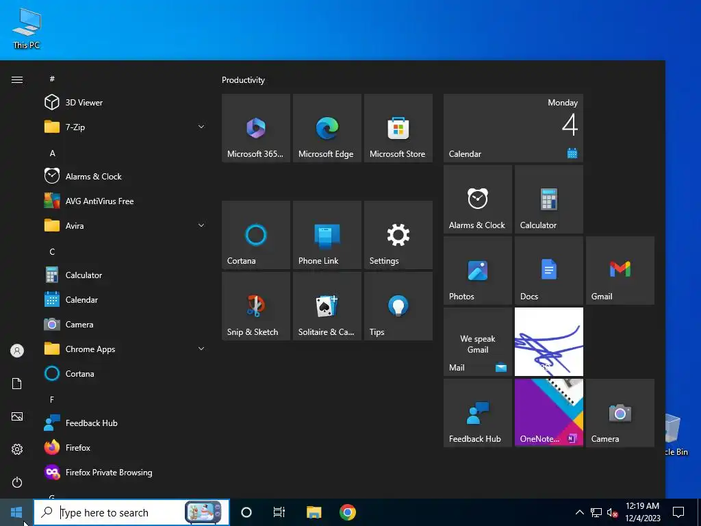This screenshot has width=701, height=526.
Task: Open Cortana circle on the taskbar
Action: [x=246, y=512]
